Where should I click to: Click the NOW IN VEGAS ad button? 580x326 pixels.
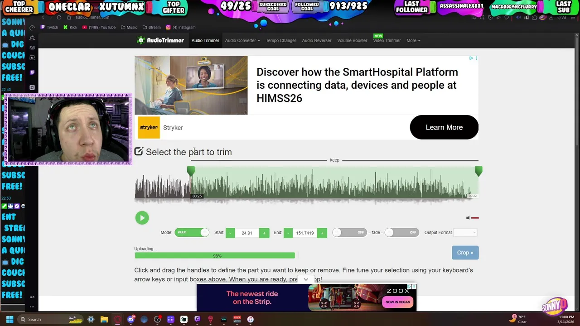tap(398, 302)
